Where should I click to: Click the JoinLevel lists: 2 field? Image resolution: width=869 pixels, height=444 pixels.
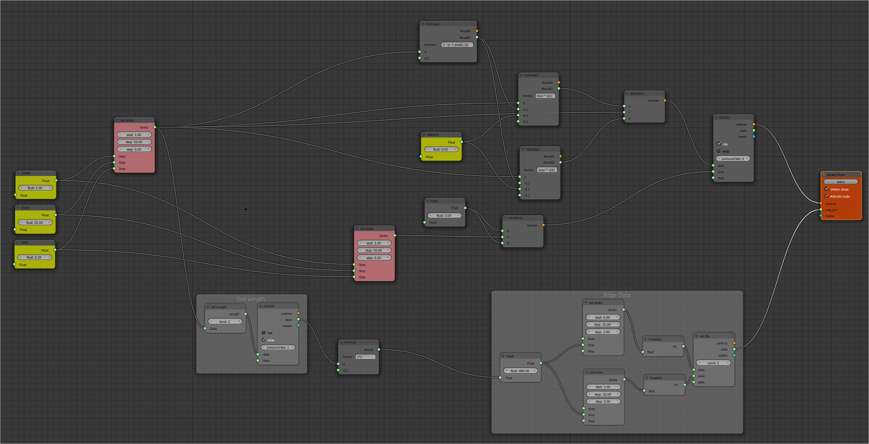pyautogui.click(x=733, y=159)
